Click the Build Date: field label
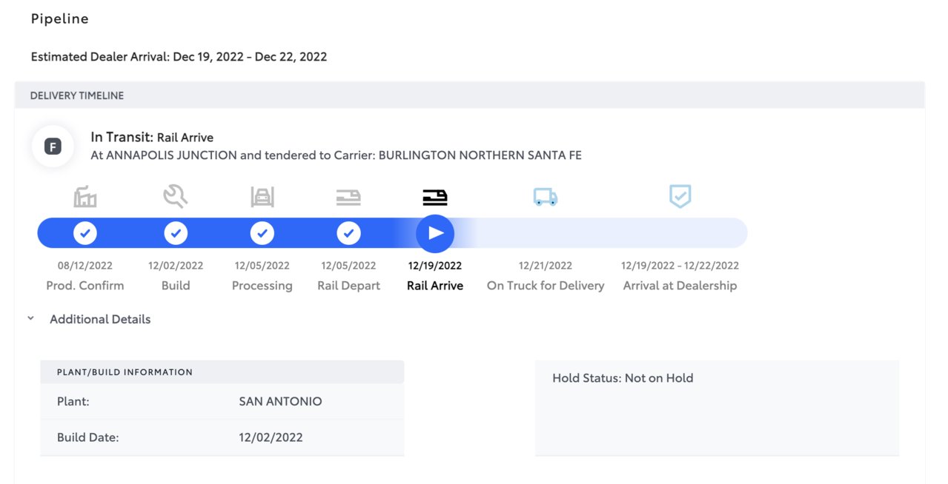Screen dimensions: 948x484 (x=87, y=437)
